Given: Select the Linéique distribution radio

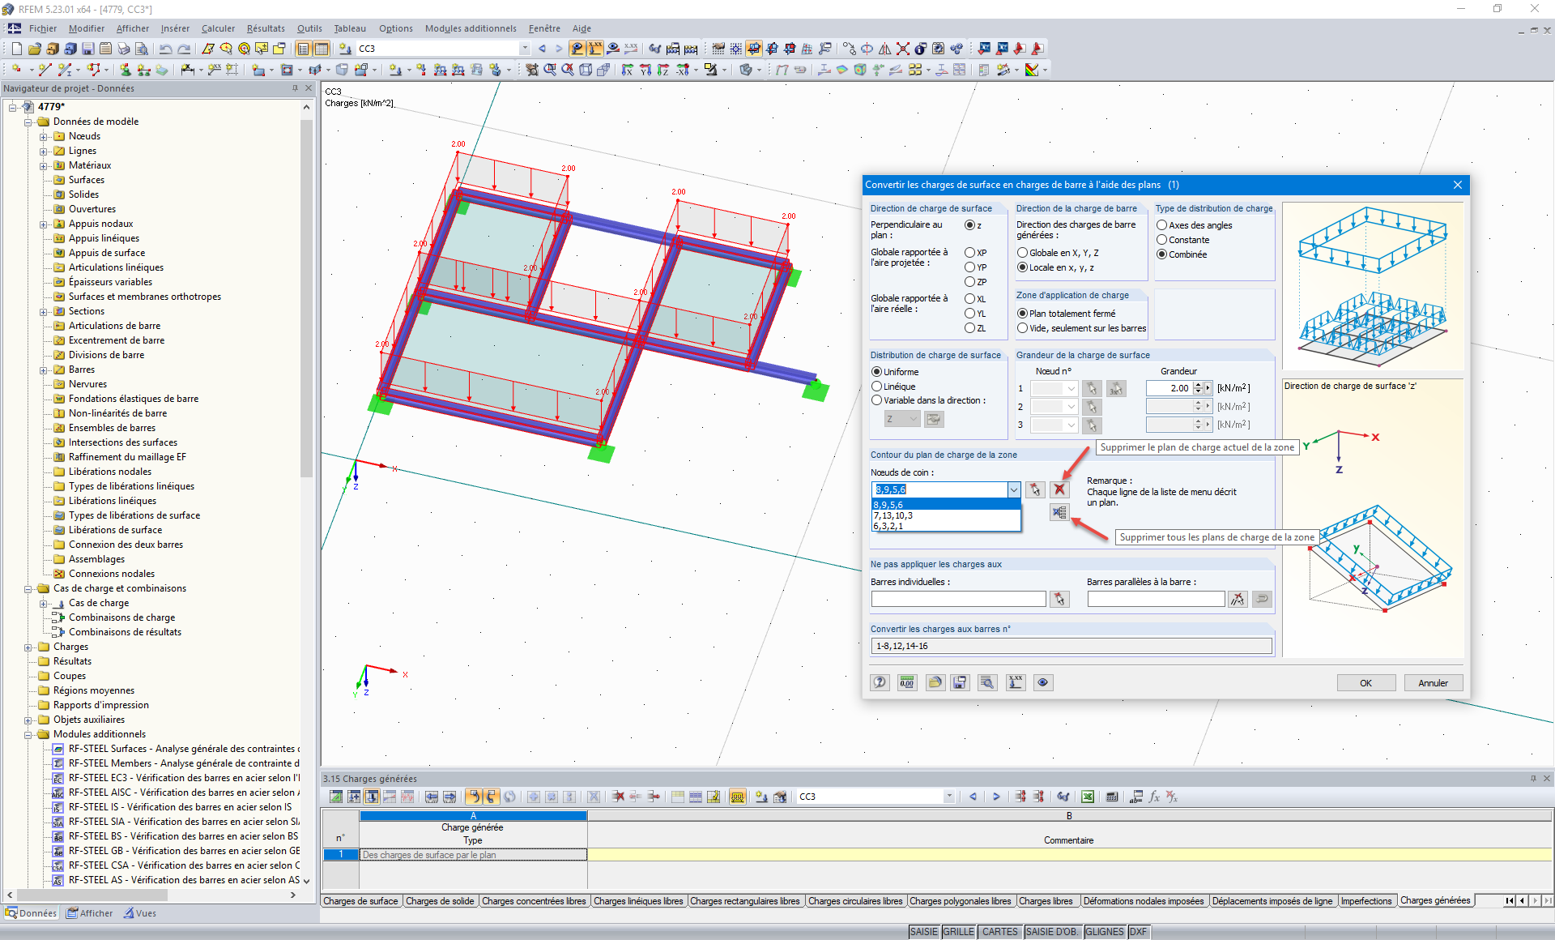Looking at the screenshot, I should tap(877, 387).
